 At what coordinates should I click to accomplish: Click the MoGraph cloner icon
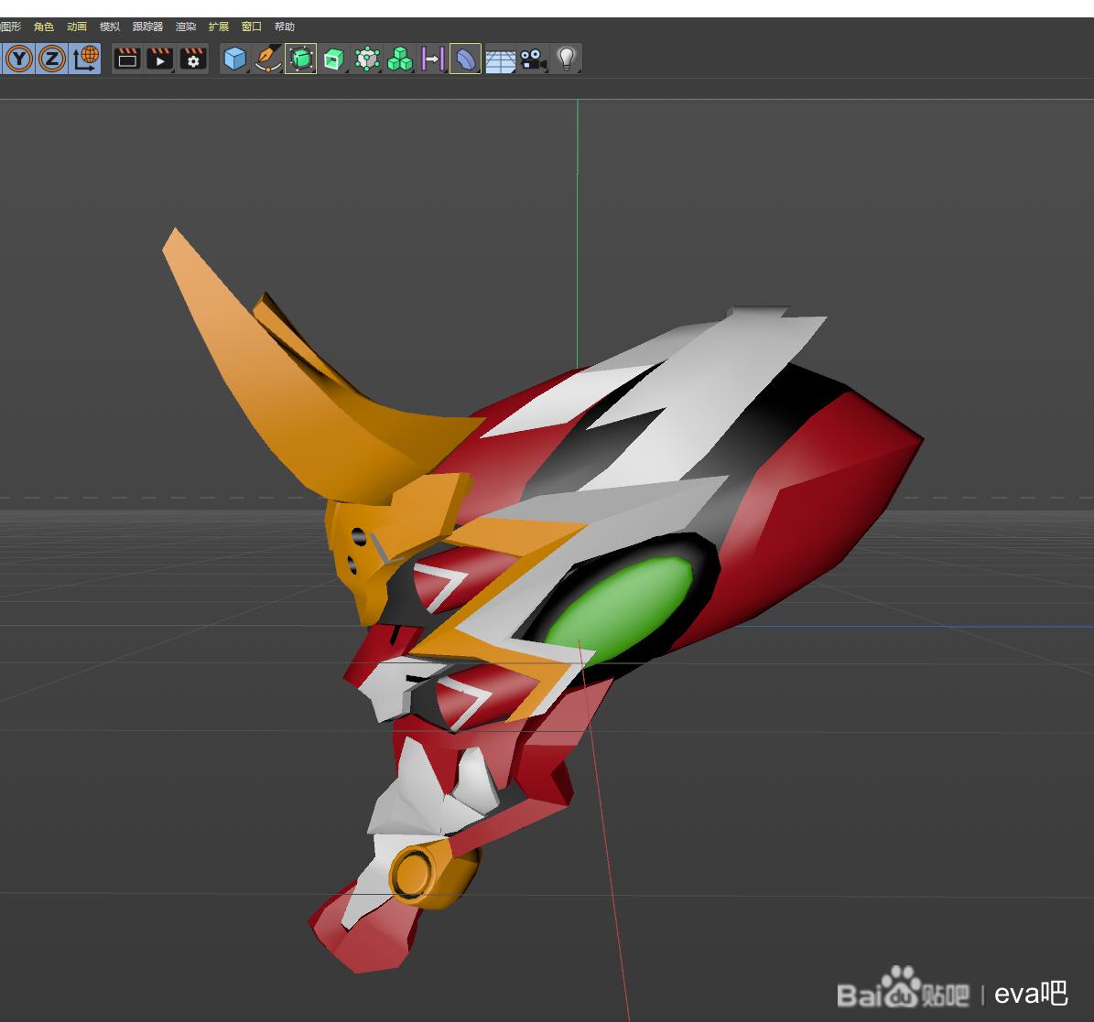367,59
